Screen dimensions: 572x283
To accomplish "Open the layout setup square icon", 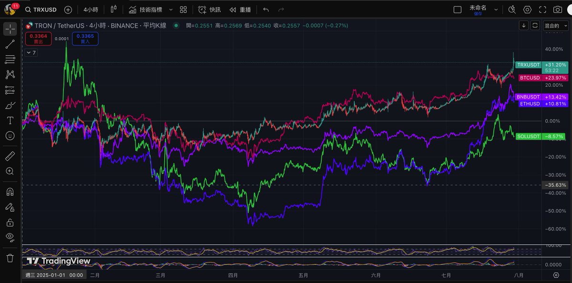I will click(458, 10).
